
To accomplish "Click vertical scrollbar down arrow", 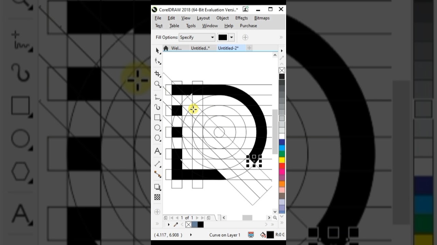I will pos(275,211).
